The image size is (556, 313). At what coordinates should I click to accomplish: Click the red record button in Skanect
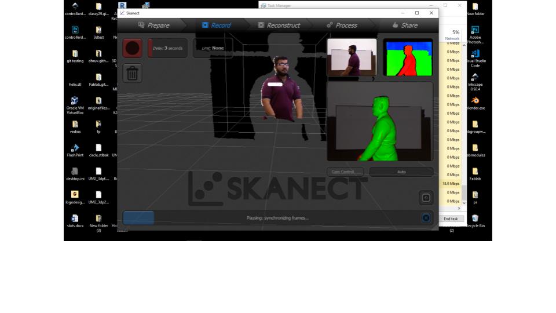[x=132, y=48]
